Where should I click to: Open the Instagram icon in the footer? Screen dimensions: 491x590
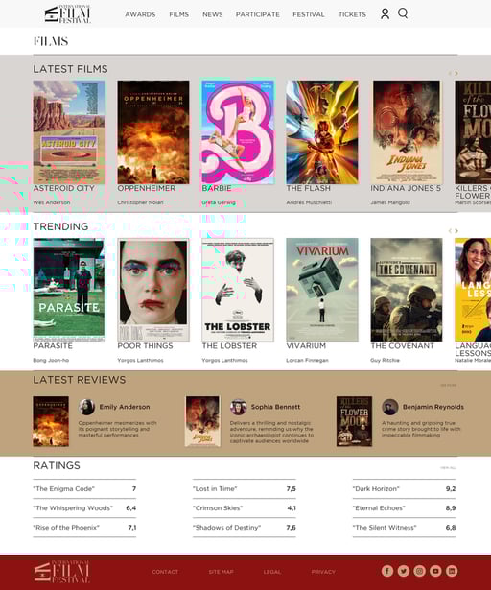pos(419,571)
